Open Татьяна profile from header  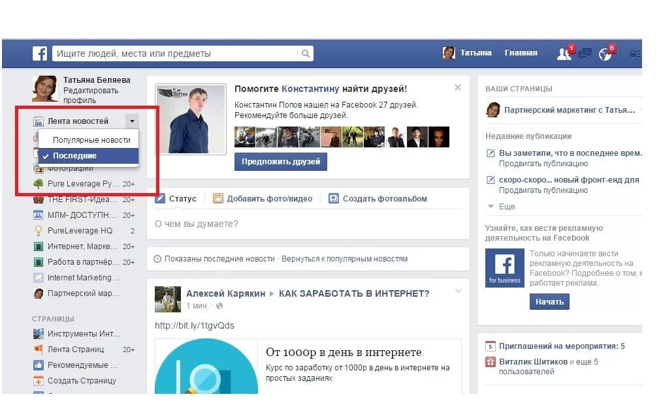point(467,53)
